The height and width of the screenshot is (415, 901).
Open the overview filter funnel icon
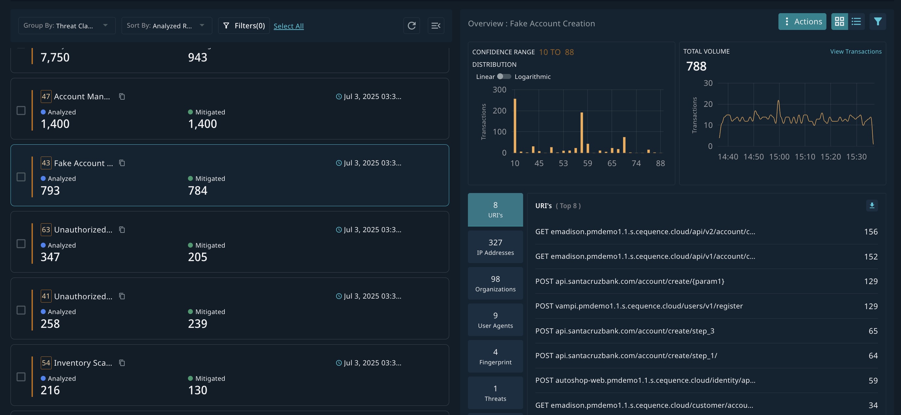click(x=878, y=22)
